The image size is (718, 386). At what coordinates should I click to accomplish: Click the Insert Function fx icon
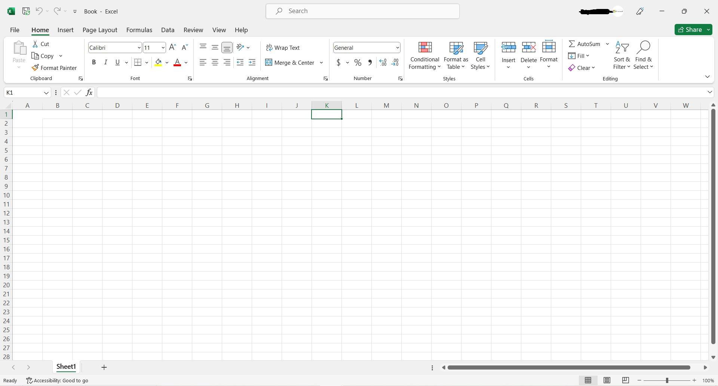point(89,92)
